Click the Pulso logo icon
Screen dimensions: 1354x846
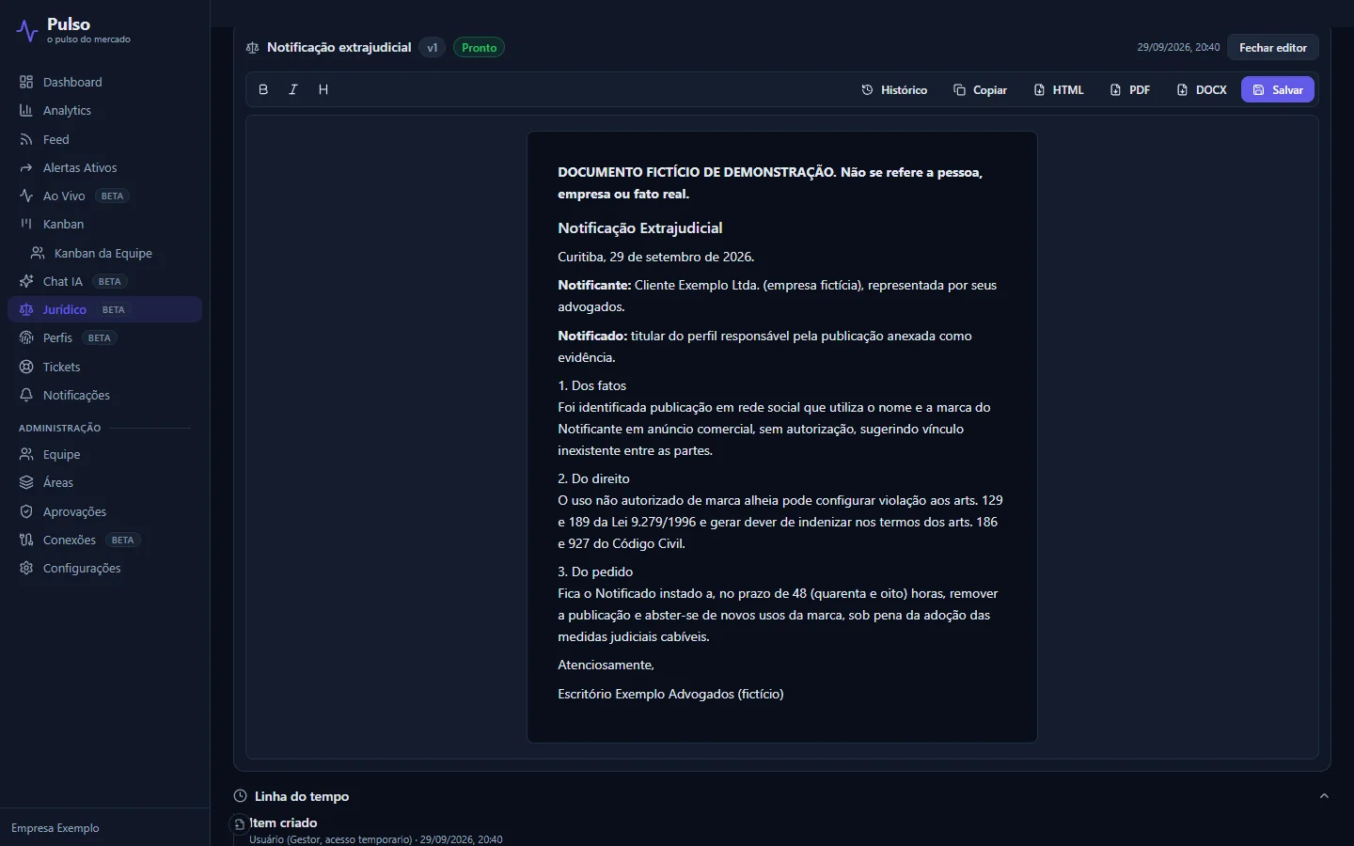pos(27,31)
